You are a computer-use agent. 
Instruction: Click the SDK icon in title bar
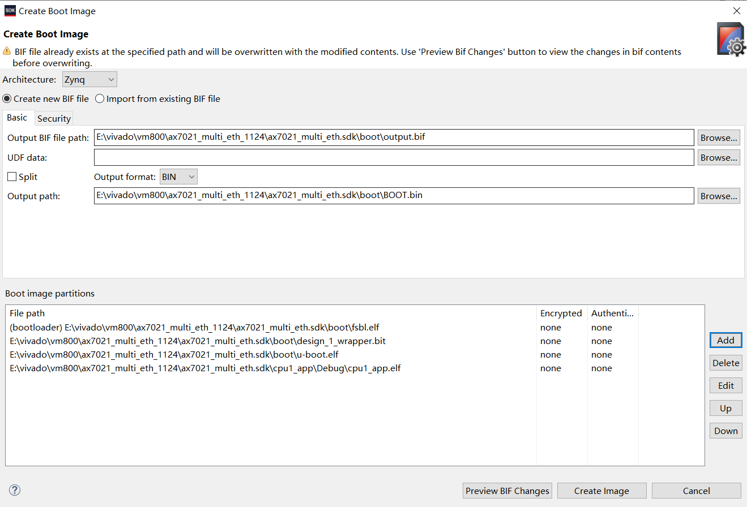[x=10, y=11]
